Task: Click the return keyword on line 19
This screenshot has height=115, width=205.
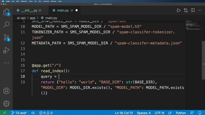Action: pos(47,82)
